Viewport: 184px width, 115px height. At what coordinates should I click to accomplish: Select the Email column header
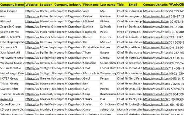coord(135,5)
